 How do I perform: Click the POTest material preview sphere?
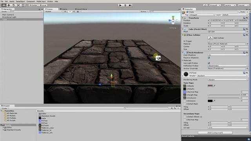click(x=186, y=74)
